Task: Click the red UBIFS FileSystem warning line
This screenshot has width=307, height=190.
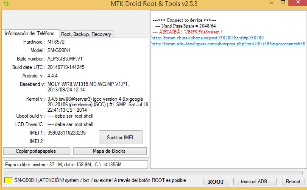Action: (187, 32)
